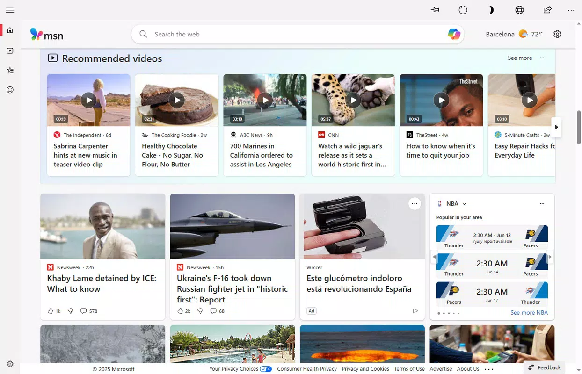Image resolution: width=582 pixels, height=374 pixels.
Task: Click See more for recommended videos
Action: (x=520, y=58)
